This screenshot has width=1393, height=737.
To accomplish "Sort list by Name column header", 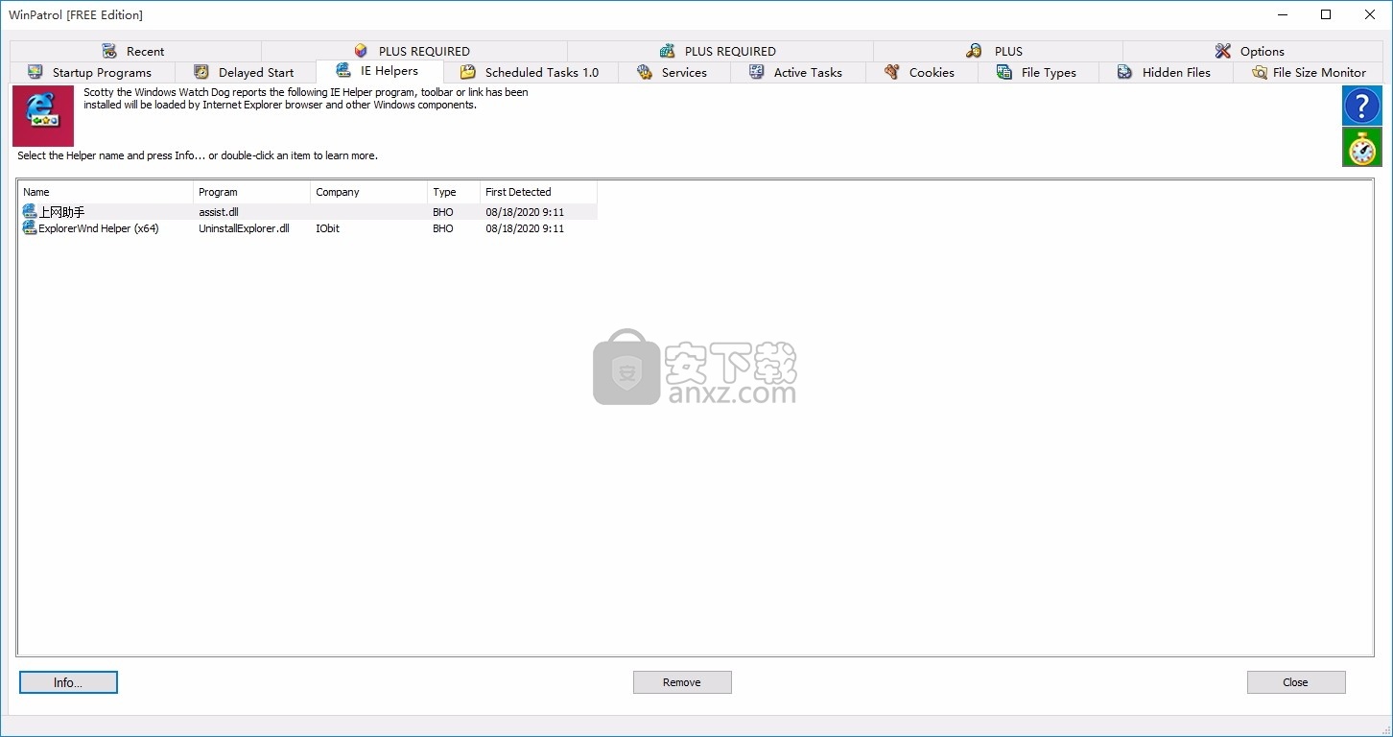I will click(106, 192).
